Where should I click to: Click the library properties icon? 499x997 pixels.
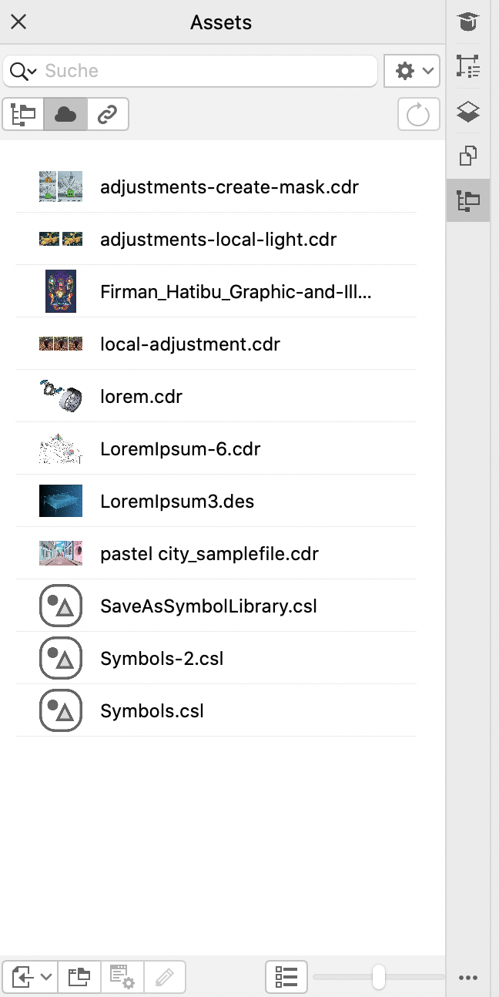(x=122, y=978)
